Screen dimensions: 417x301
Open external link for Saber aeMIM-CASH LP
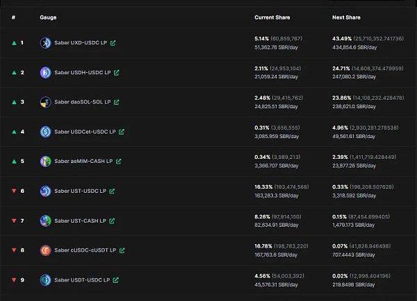click(x=119, y=161)
